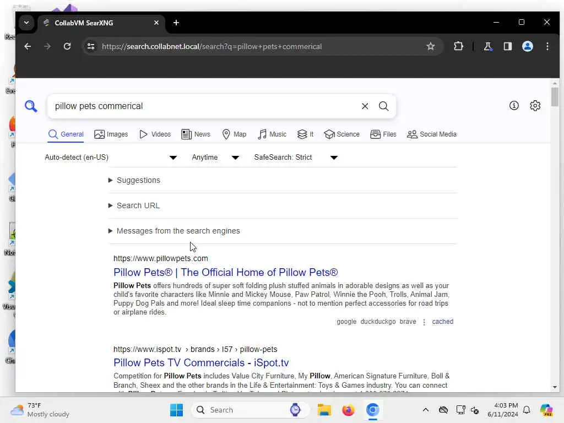
Task: Go forward in browser history
Action: click(47, 46)
